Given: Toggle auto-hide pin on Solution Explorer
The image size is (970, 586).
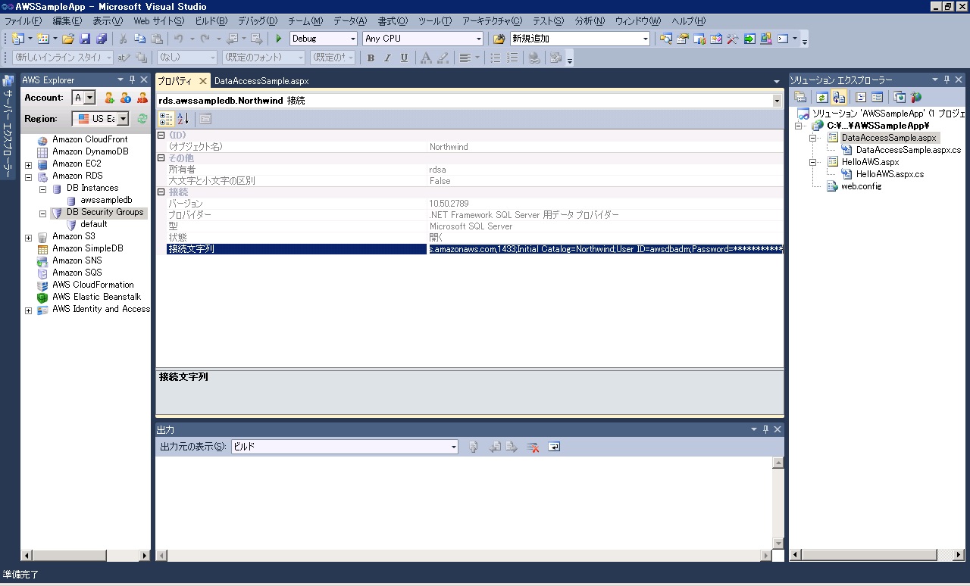Looking at the screenshot, I should (947, 79).
